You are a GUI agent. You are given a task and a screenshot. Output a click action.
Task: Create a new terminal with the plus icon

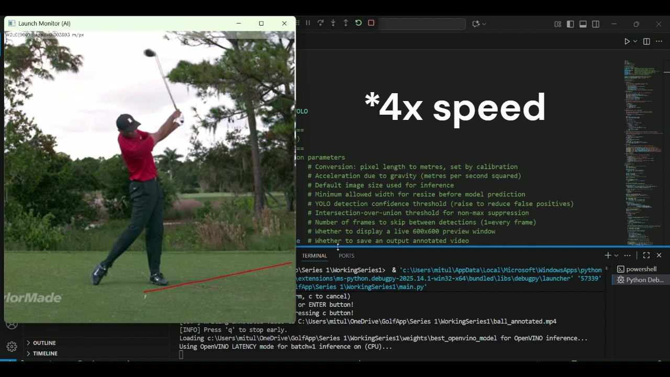608,255
